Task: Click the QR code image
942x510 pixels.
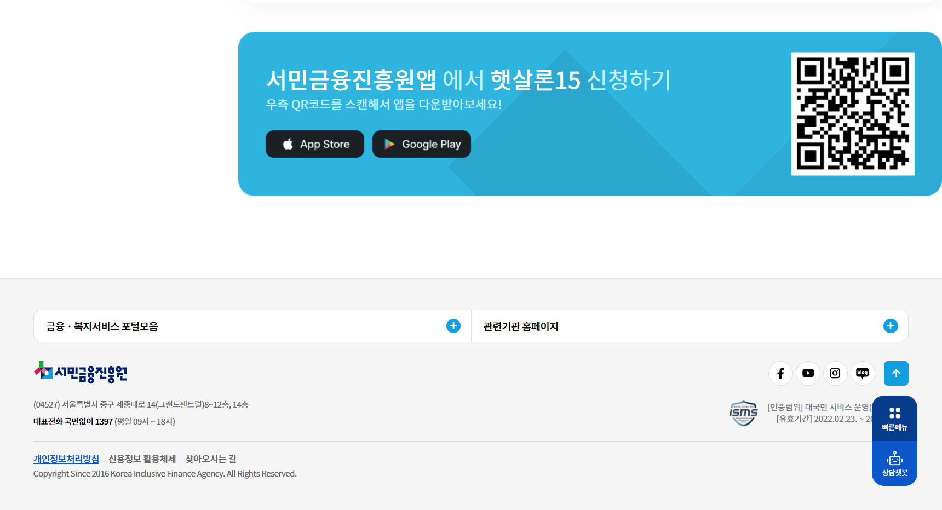Action: (x=853, y=114)
